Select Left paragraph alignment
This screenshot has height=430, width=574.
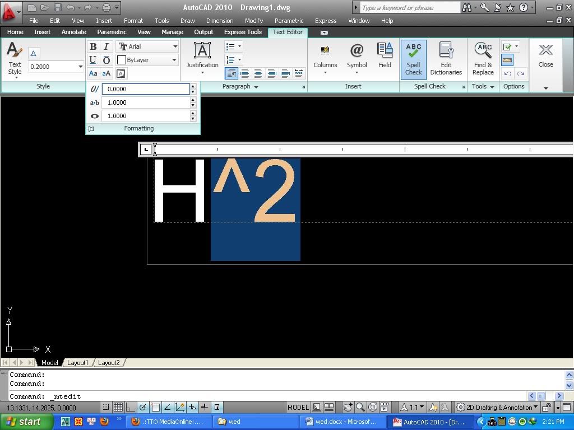pos(245,73)
